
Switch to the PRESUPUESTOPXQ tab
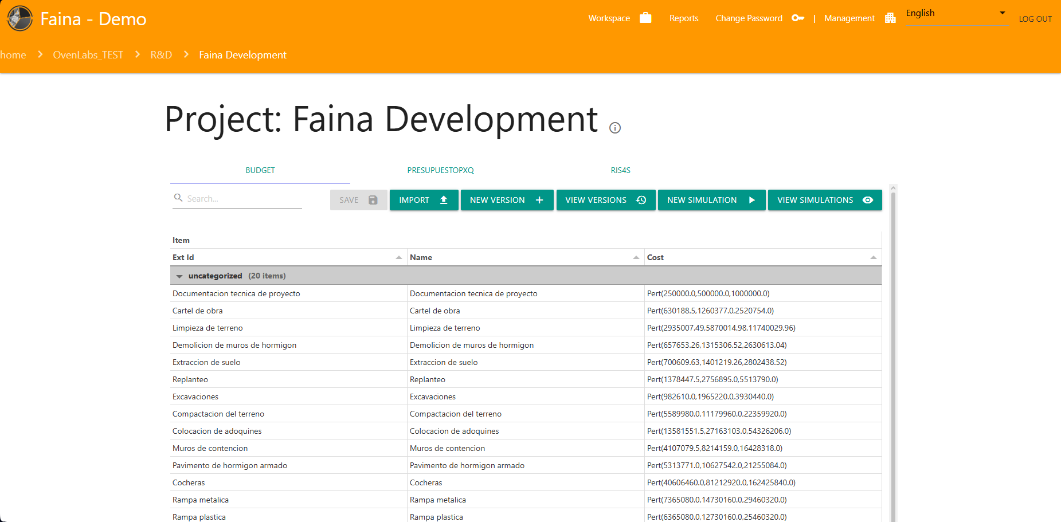click(x=440, y=170)
